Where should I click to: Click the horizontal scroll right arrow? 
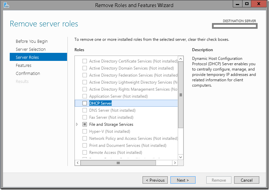[175, 163]
